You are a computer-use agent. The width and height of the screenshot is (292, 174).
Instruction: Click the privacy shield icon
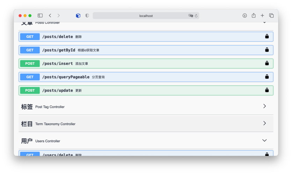coord(87,16)
